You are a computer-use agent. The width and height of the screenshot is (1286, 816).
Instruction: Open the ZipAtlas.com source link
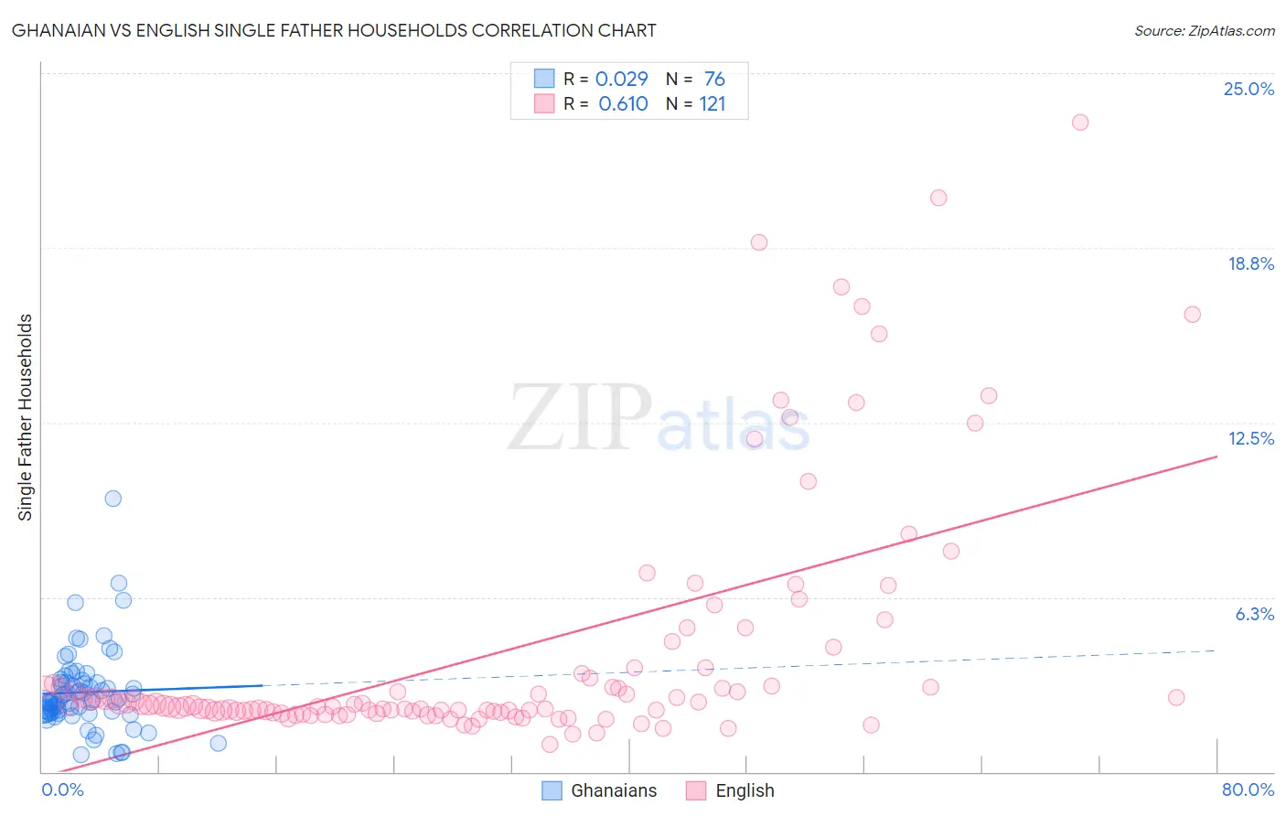point(1205,30)
